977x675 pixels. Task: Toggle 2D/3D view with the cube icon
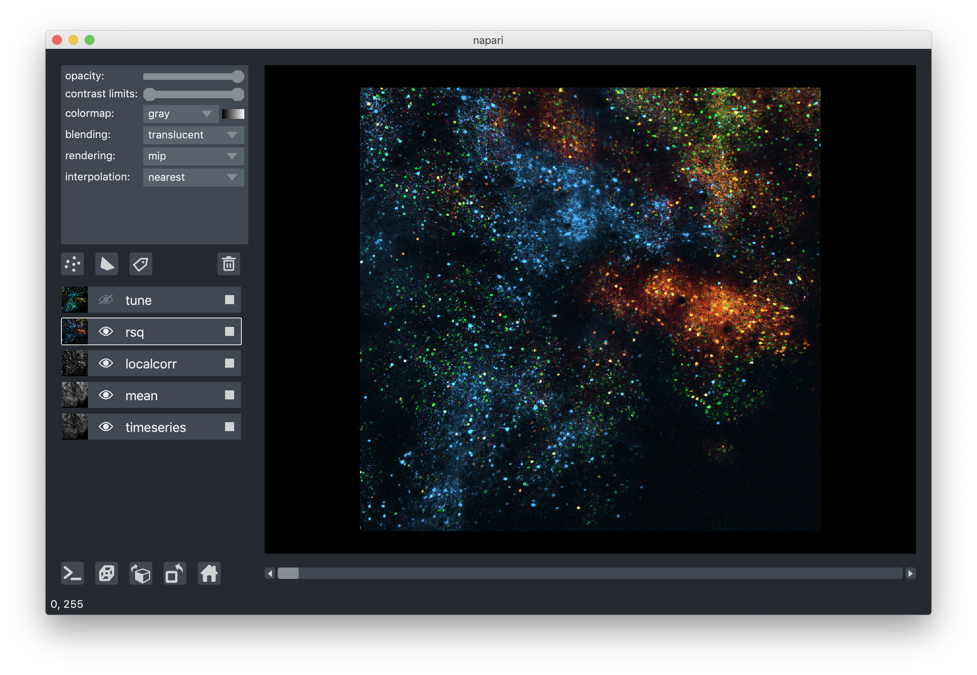(x=107, y=574)
